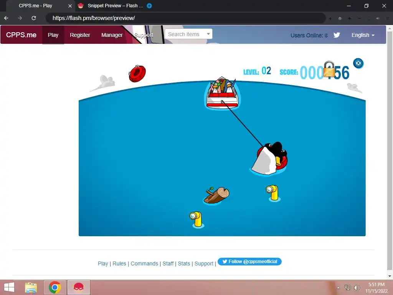Select Play in the navigation bar
Viewport: 393px width, 295px height.
[x=53, y=35]
